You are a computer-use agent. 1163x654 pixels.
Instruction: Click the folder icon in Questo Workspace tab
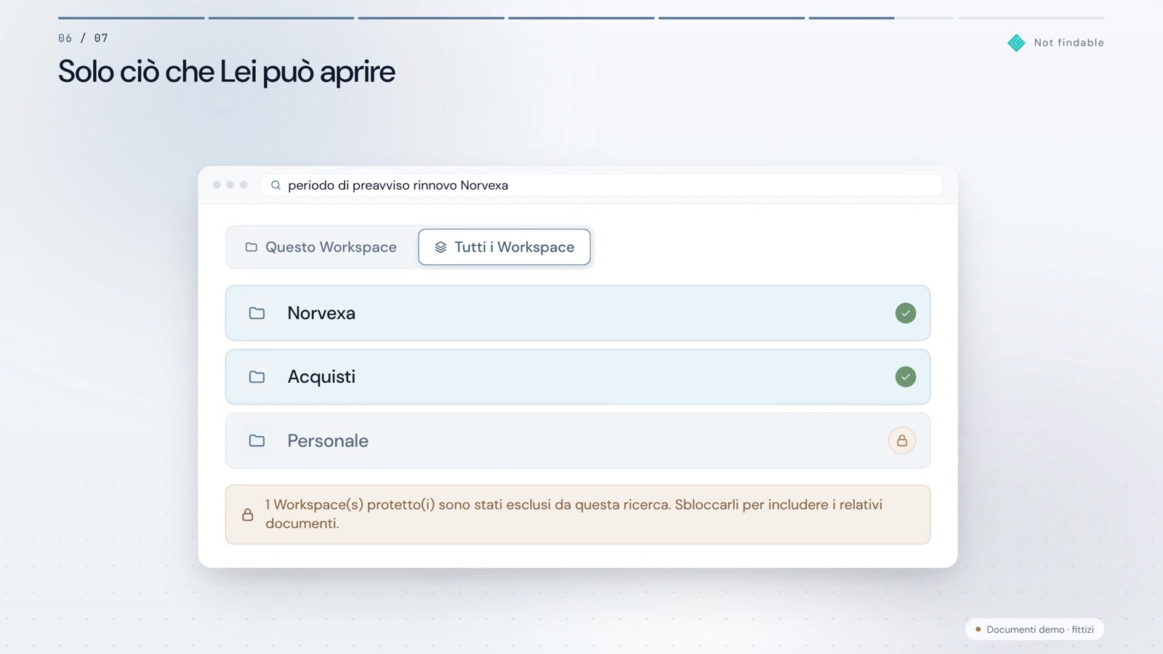click(x=251, y=247)
